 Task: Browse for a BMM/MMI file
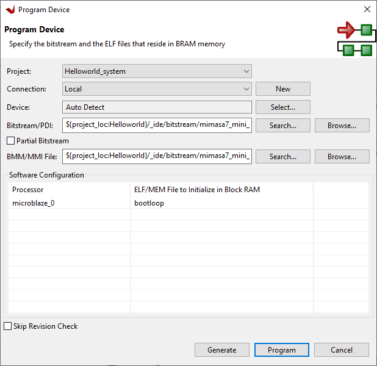pyautogui.click(x=342, y=157)
